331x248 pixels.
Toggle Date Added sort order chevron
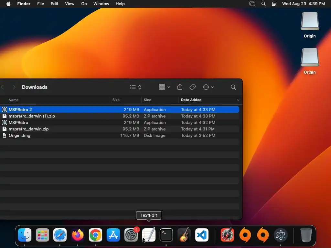point(238,100)
